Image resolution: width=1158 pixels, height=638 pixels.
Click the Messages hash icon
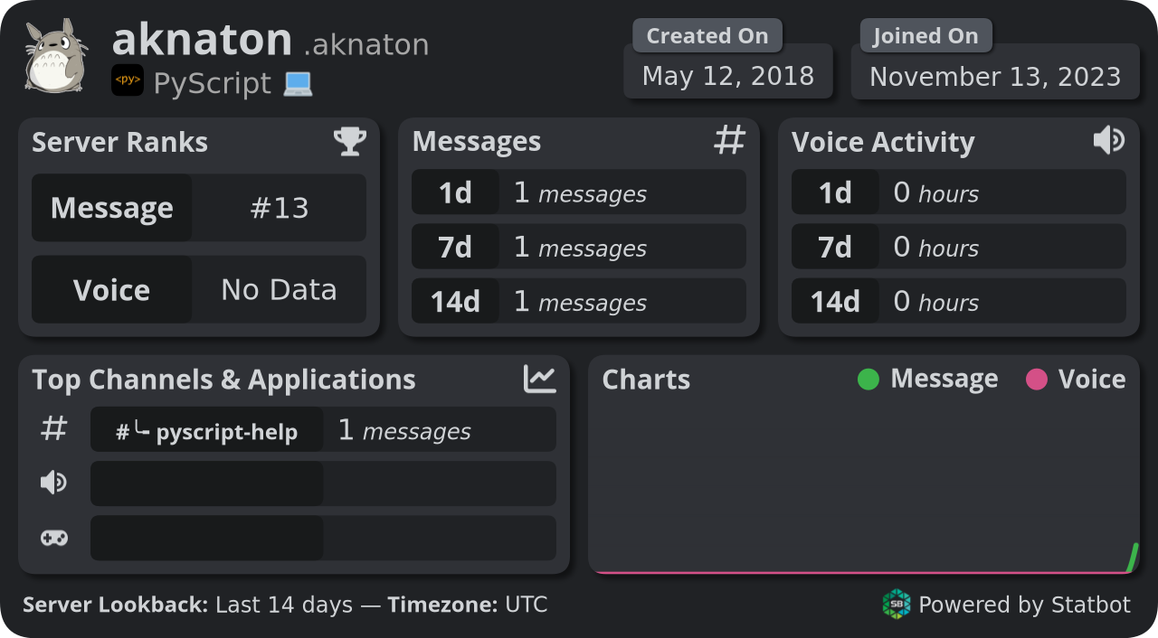click(x=729, y=140)
